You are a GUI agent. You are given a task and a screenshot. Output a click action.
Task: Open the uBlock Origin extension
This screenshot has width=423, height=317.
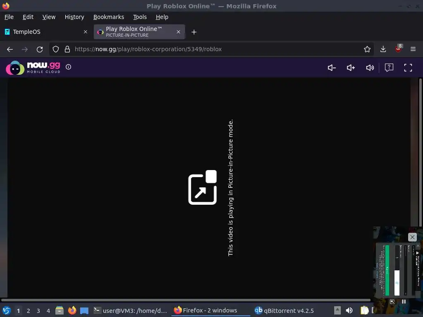tap(399, 49)
